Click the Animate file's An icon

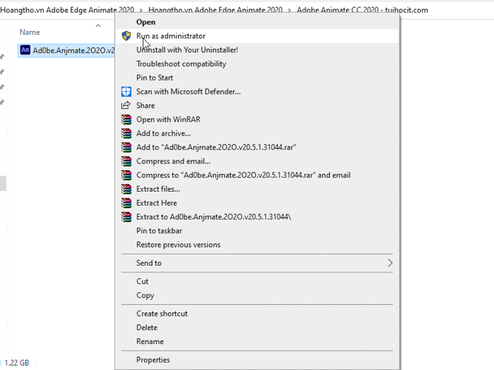coord(25,50)
